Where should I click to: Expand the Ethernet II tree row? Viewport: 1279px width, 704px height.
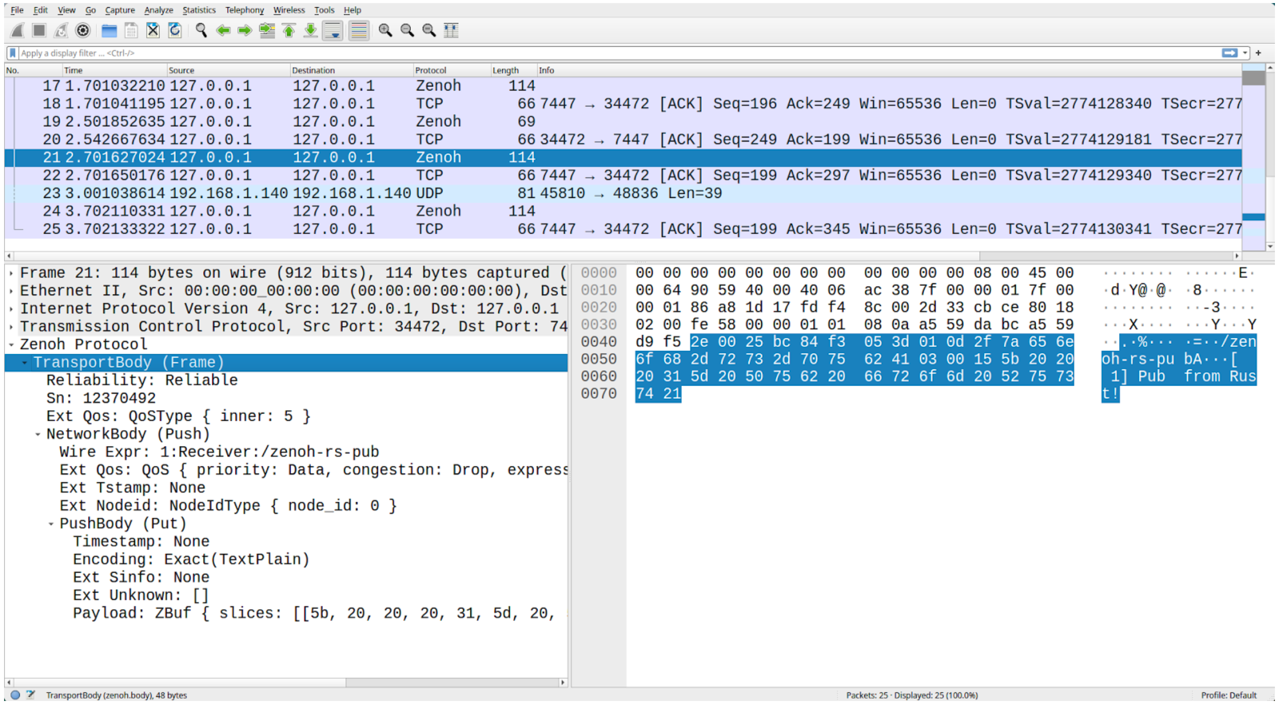click(11, 291)
